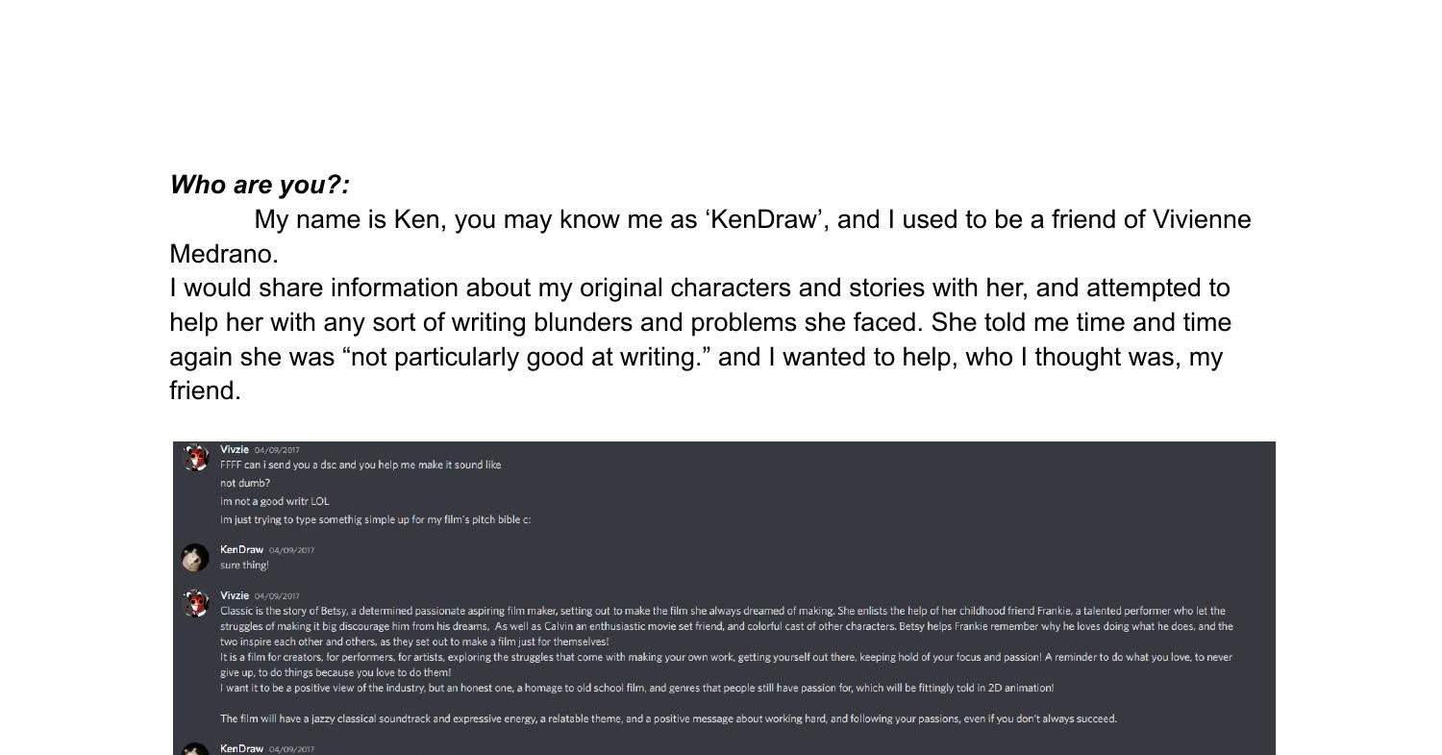
Task: Click the message mentioning film's pitch bible
Action: (x=376, y=519)
